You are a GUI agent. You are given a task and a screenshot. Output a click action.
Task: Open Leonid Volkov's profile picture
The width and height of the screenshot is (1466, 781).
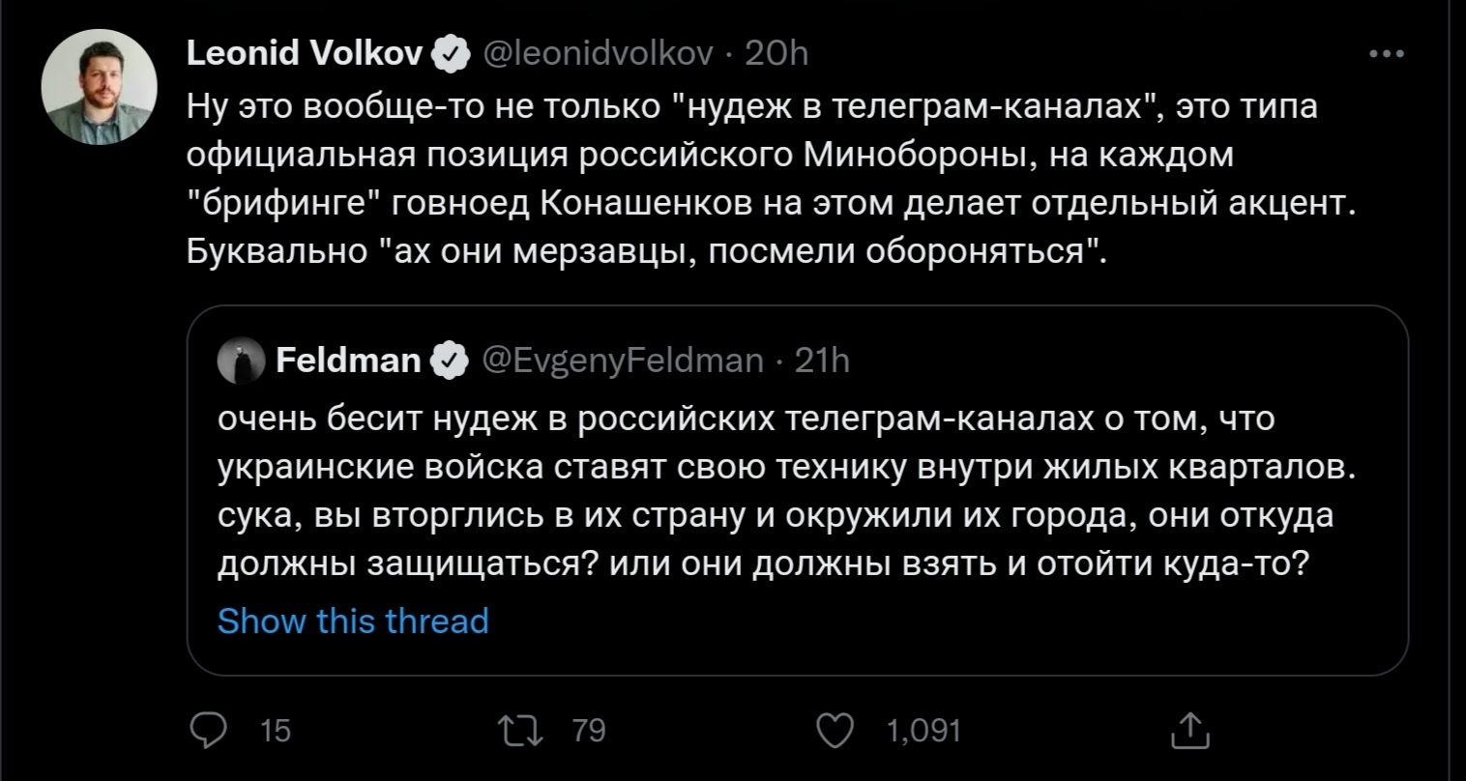click(99, 87)
